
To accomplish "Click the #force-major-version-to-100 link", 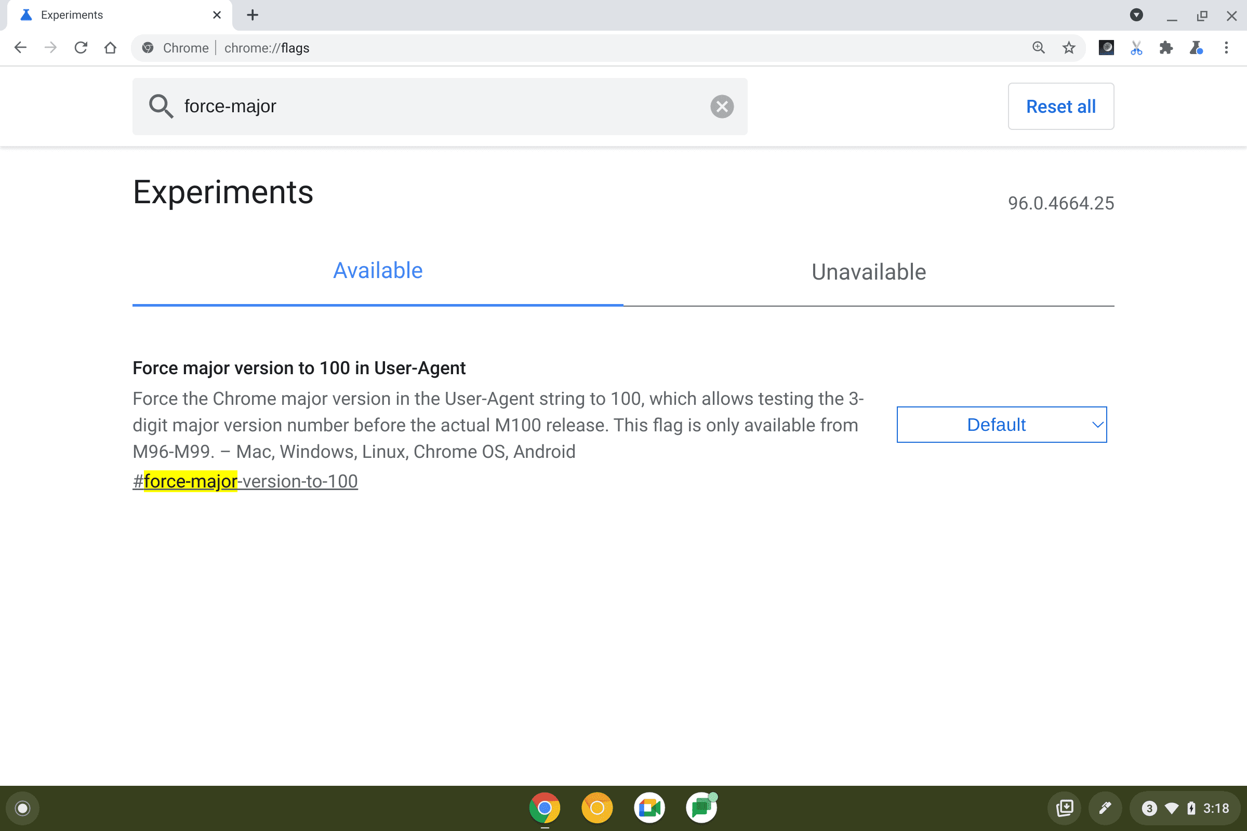I will (x=245, y=480).
